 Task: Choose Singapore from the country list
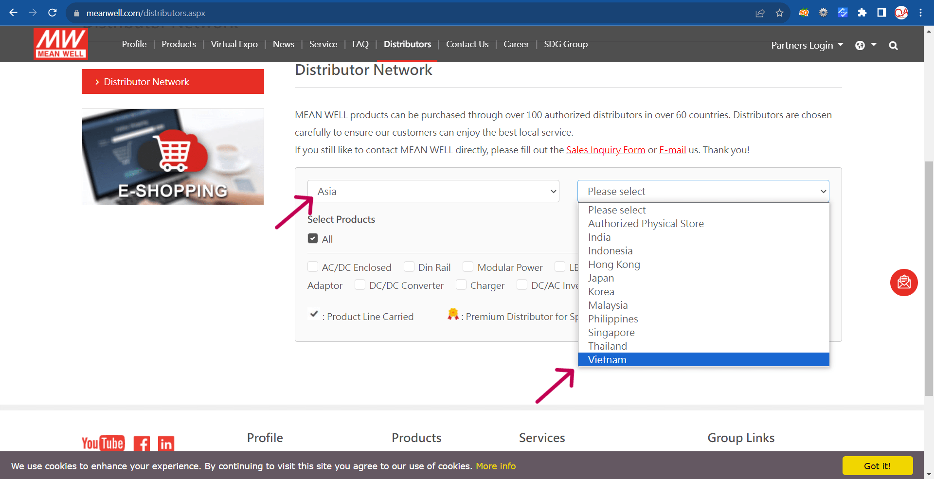(x=703, y=333)
